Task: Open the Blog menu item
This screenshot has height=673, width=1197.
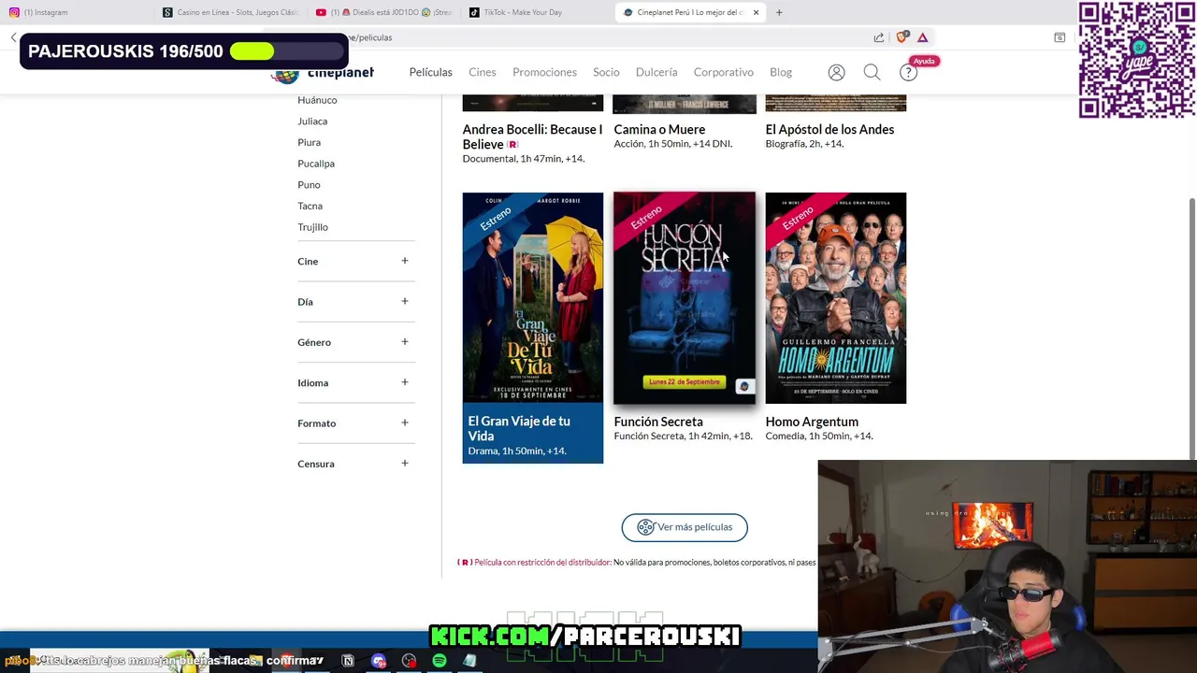Action: 781,72
